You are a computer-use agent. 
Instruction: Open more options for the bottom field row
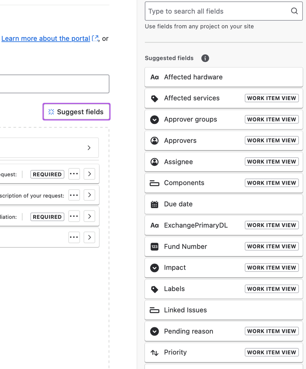74,237
